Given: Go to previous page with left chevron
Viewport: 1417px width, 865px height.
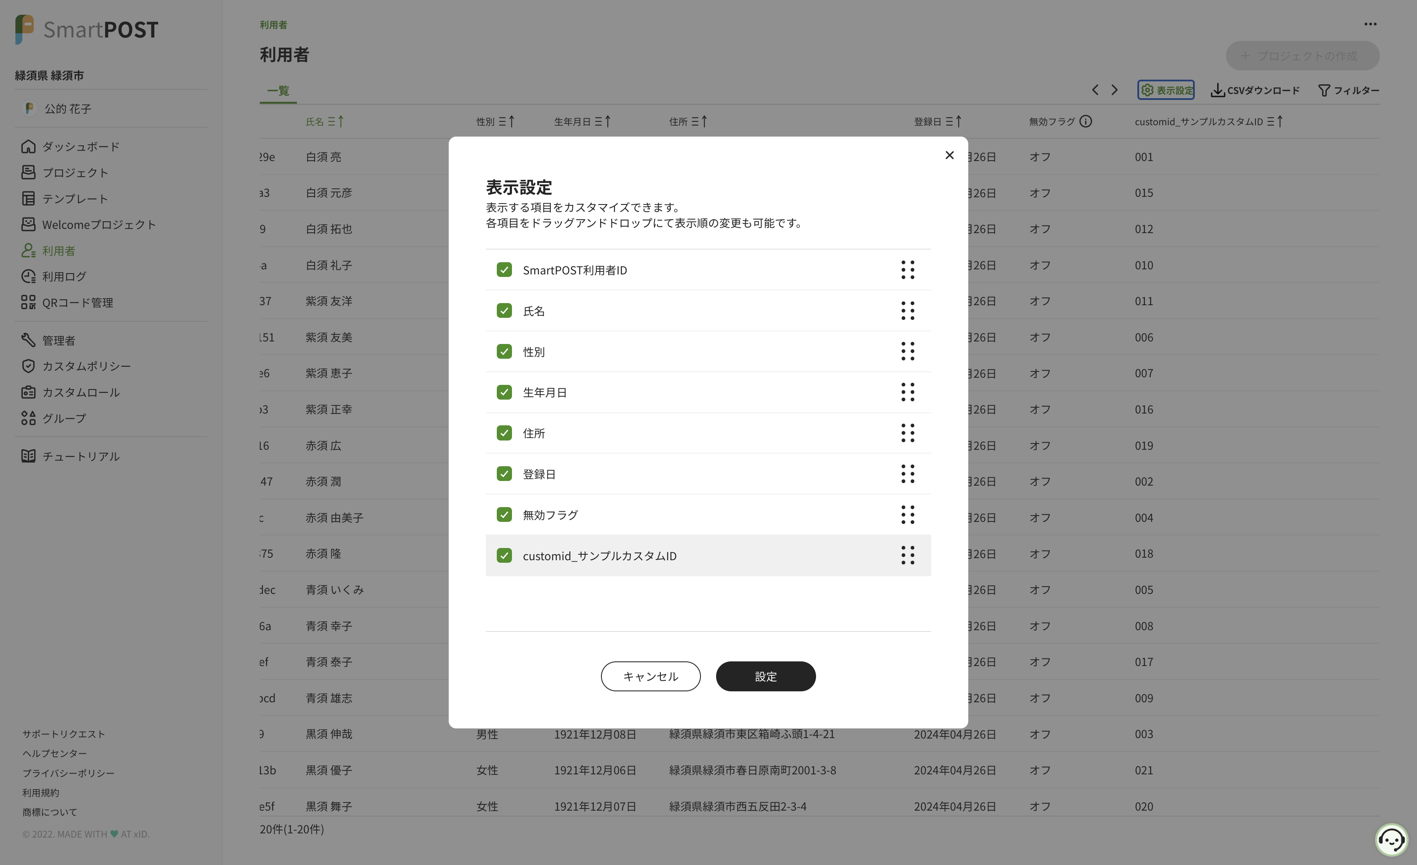Looking at the screenshot, I should click(1095, 90).
